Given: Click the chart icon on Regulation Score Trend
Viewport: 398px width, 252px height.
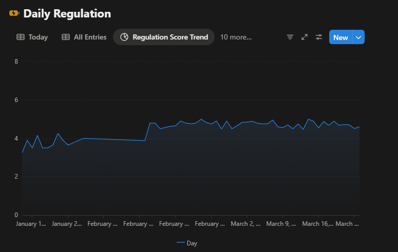Looking at the screenshot, I should pyautogui.click(x=124, y=37).
